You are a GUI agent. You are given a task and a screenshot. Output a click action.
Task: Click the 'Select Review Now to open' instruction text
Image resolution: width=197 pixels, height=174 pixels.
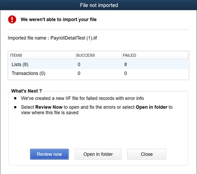point(97,110)
